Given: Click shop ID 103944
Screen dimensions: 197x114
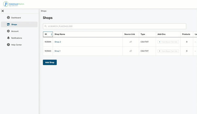Looking at the screenshot, I should (48, 42).
